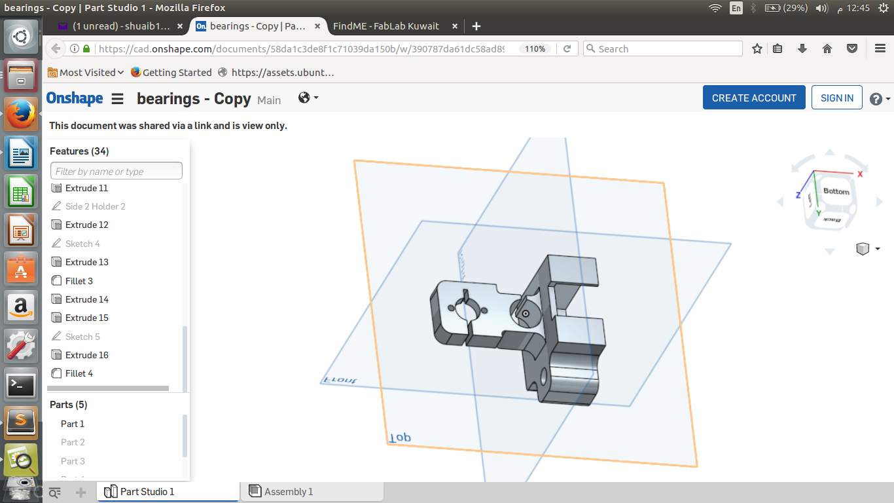Open the Most Visited bookmarks dropdown
894x503 pixels.
(86, 73)
